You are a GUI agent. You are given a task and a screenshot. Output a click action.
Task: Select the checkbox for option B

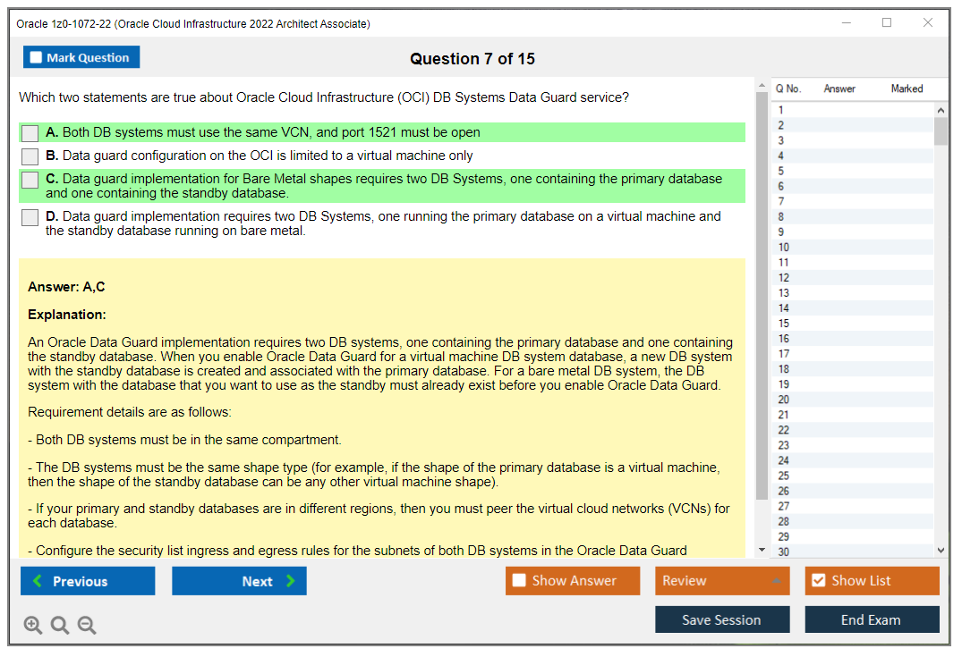point(30,156)
